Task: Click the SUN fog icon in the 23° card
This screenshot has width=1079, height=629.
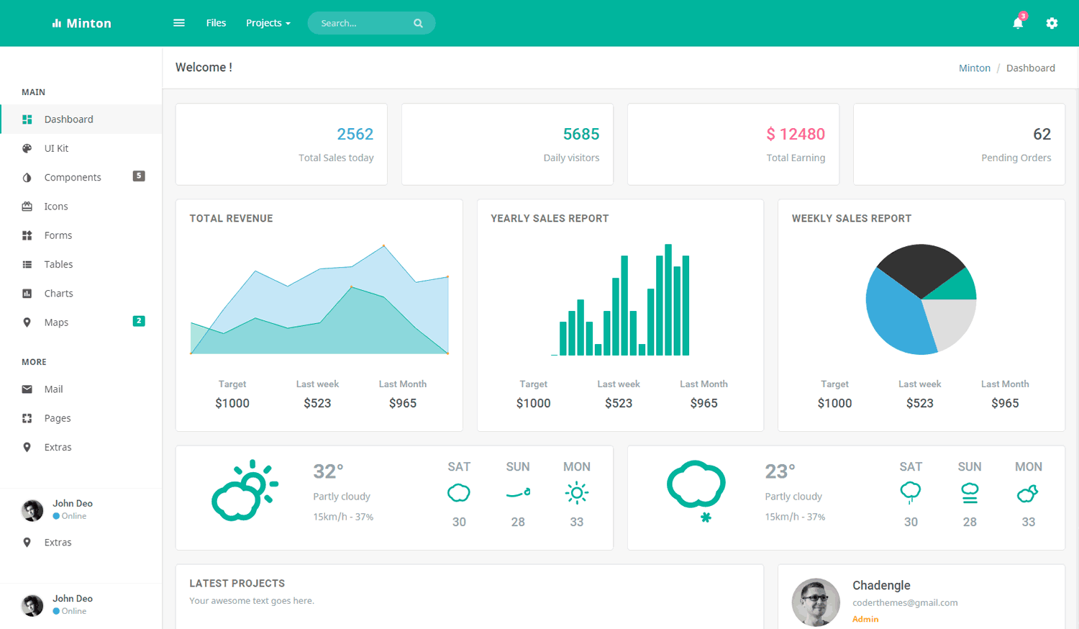Action: (x=970, y=493)
